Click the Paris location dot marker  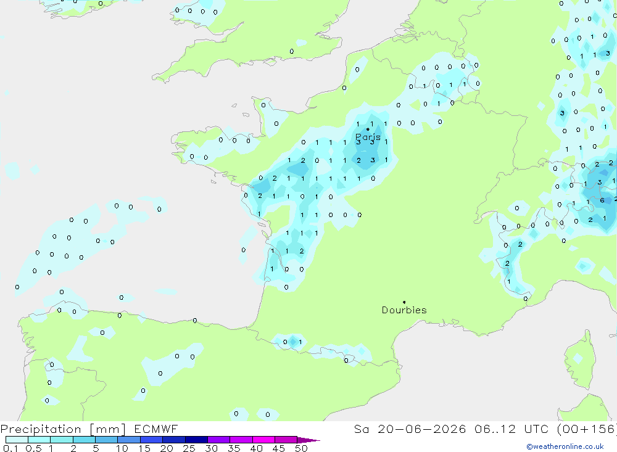368,129
